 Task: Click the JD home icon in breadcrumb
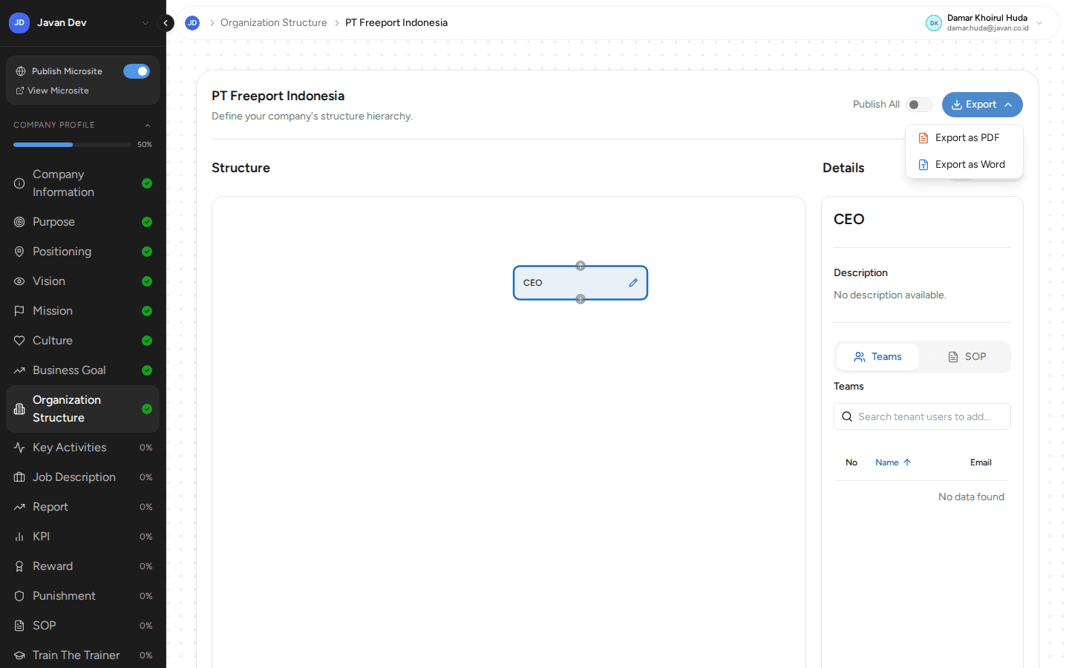click(192, 23)
